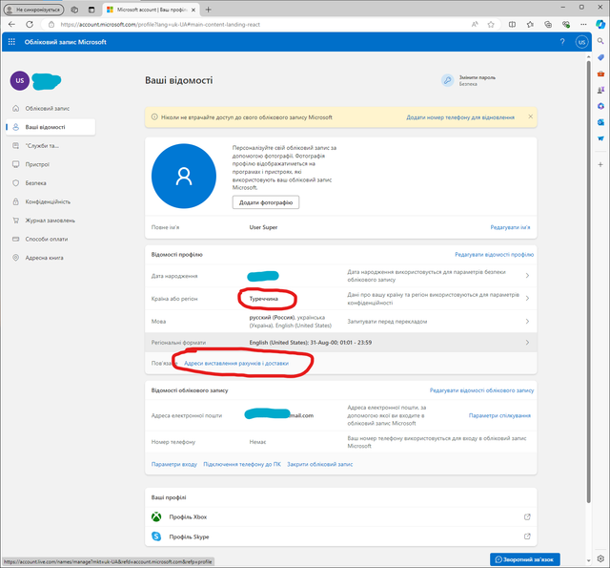Click Параметри входу link

point(173,464)
